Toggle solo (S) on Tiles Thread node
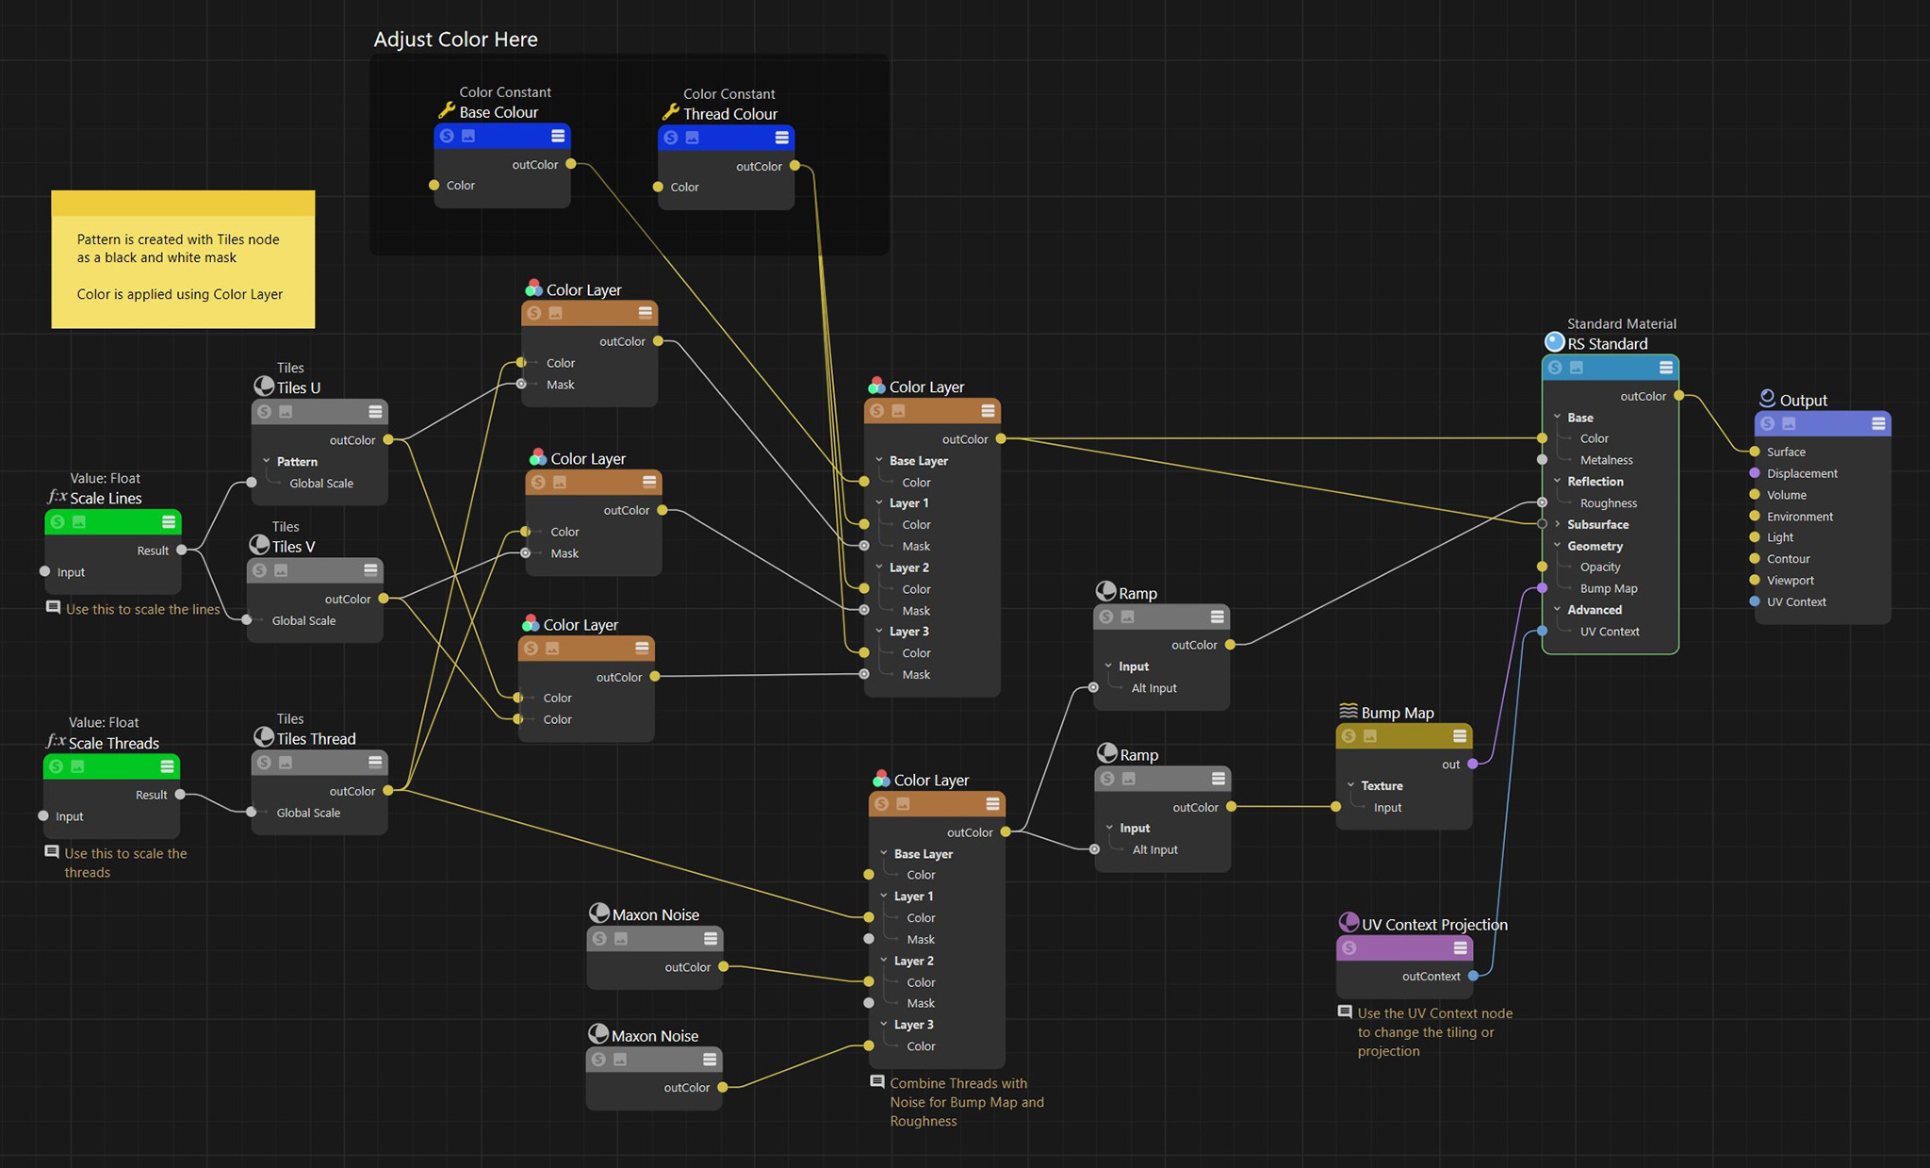 click(x=265, y=763)
